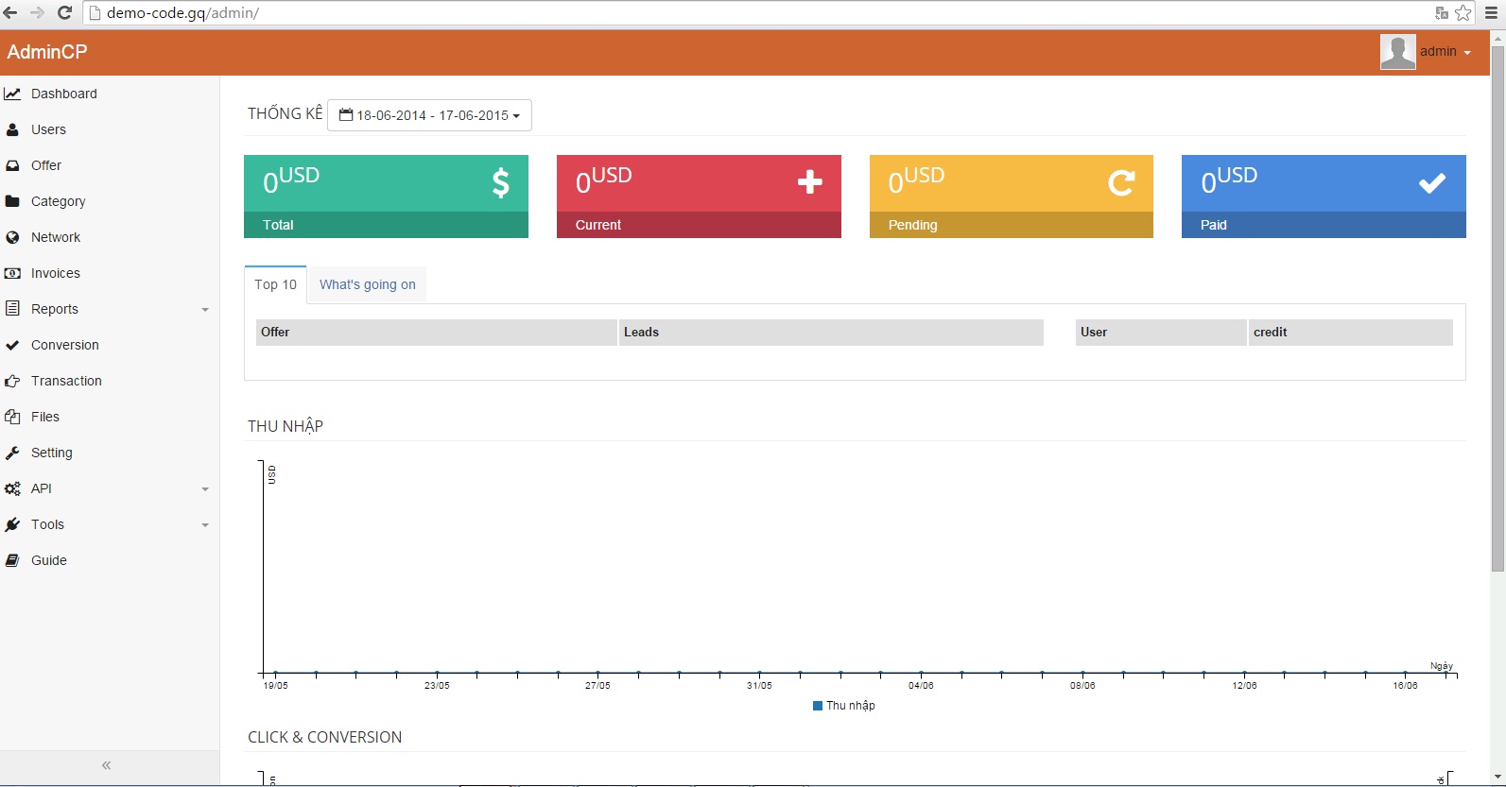Open the Dashboard chart icon in sidebar
The image size is (1506, 787).
[12, 94]
